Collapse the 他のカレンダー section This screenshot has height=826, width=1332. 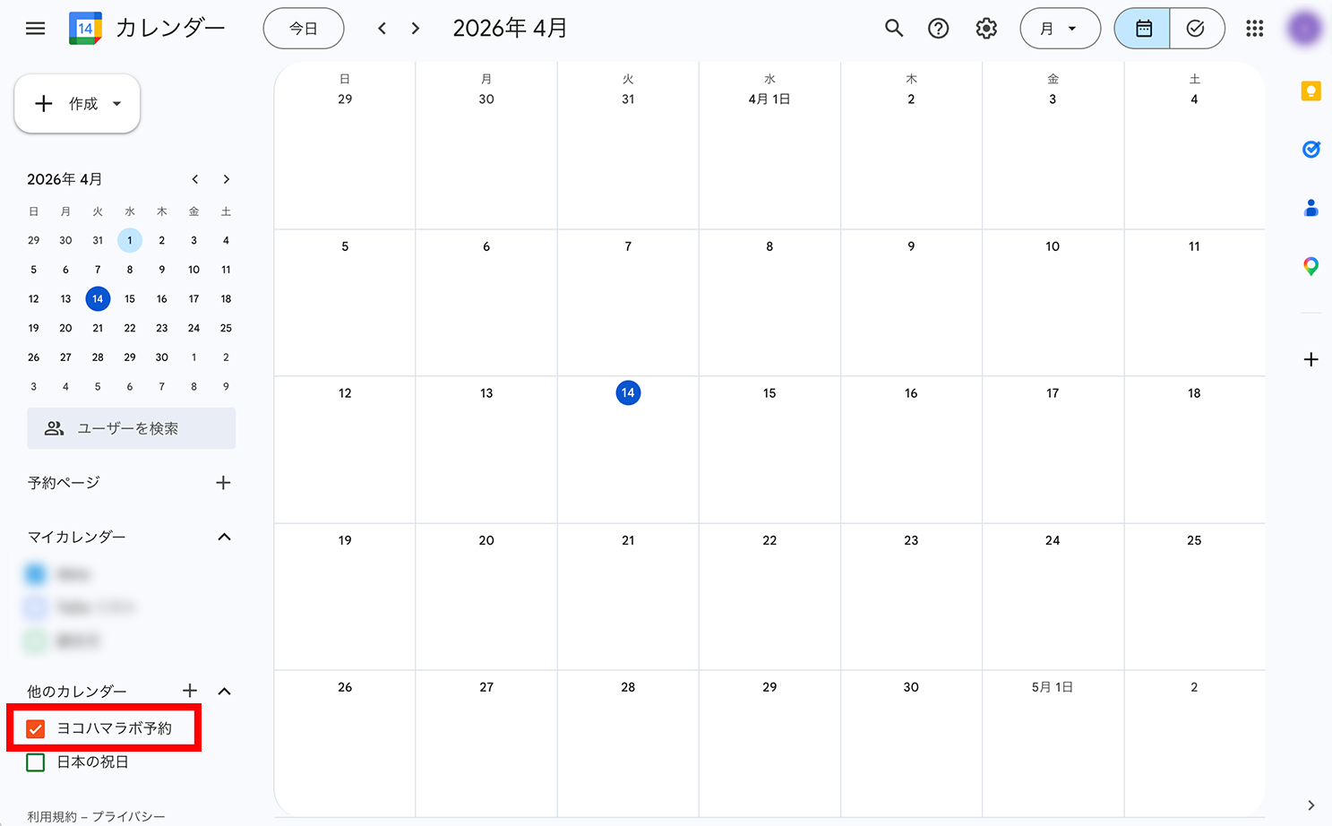(x=224, y=691)
